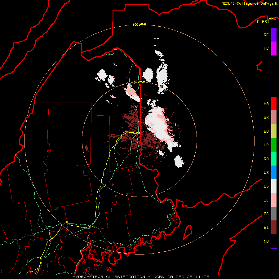The image size is (279, 279).
Task: Select the WS wet snow blue swatch
Action: point(274,172)
